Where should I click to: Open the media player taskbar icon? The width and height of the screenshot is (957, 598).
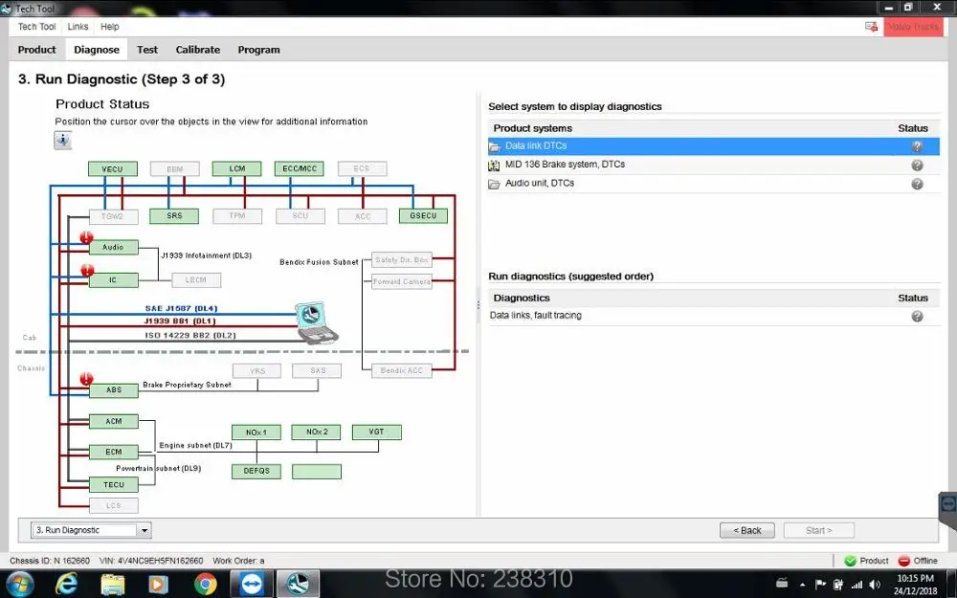158,584
